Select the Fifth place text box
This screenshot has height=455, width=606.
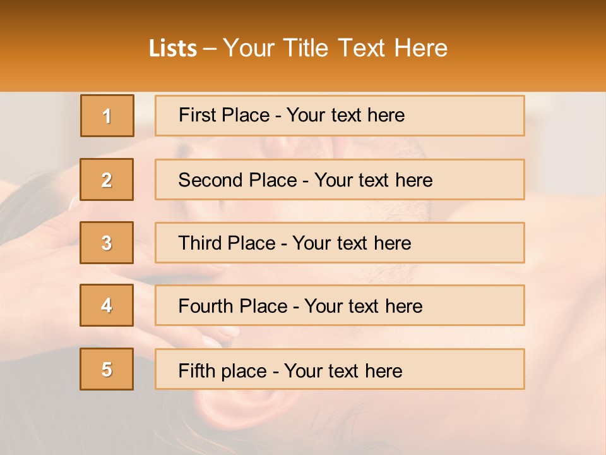point(340,369)
